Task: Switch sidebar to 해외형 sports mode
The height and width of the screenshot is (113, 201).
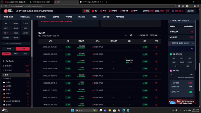Action: click(x=9, y=48)
